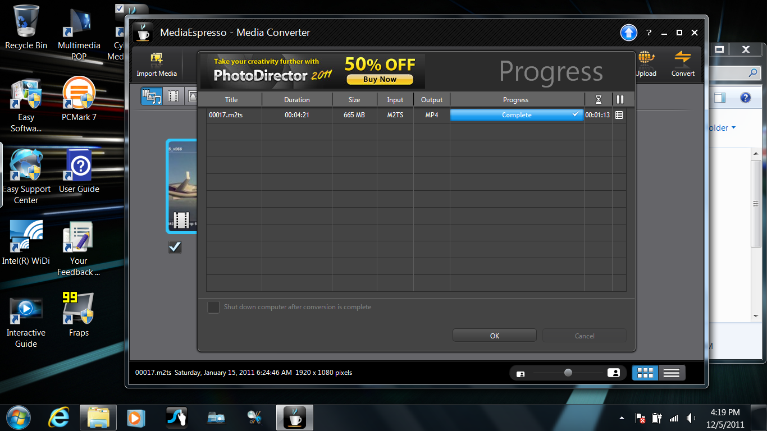
Task: Open Easy Software desktop shortcut
Action: [x=26, y=104]
